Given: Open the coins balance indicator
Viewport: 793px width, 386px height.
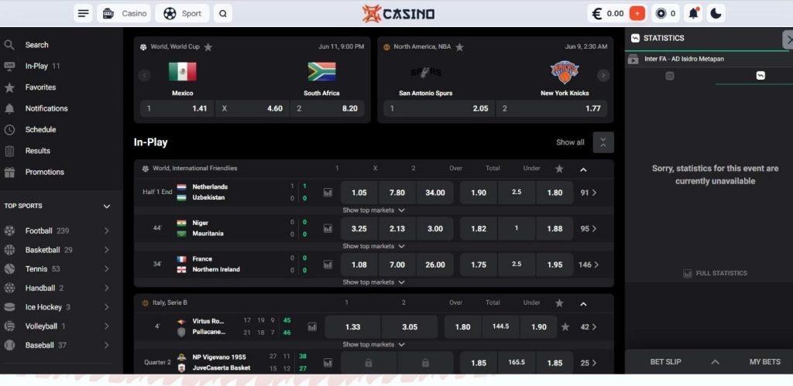Looking at the screenshot, I should coord(665,14).
